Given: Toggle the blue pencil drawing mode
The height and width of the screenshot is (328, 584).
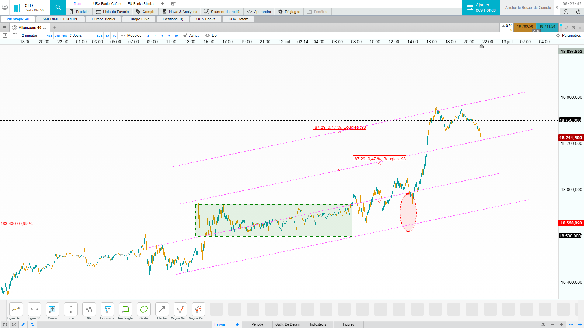Looking at the screenshot, I should coord(23,324).
